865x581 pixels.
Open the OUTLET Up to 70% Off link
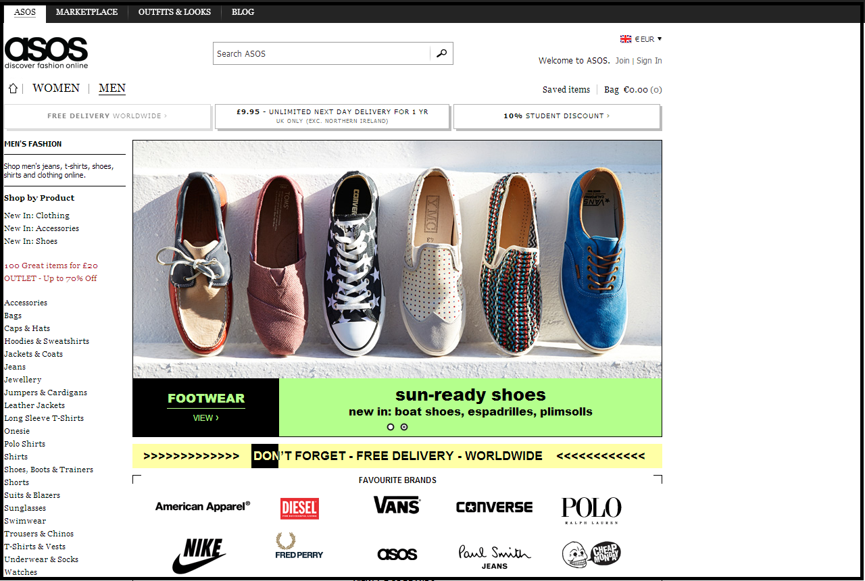50,278
